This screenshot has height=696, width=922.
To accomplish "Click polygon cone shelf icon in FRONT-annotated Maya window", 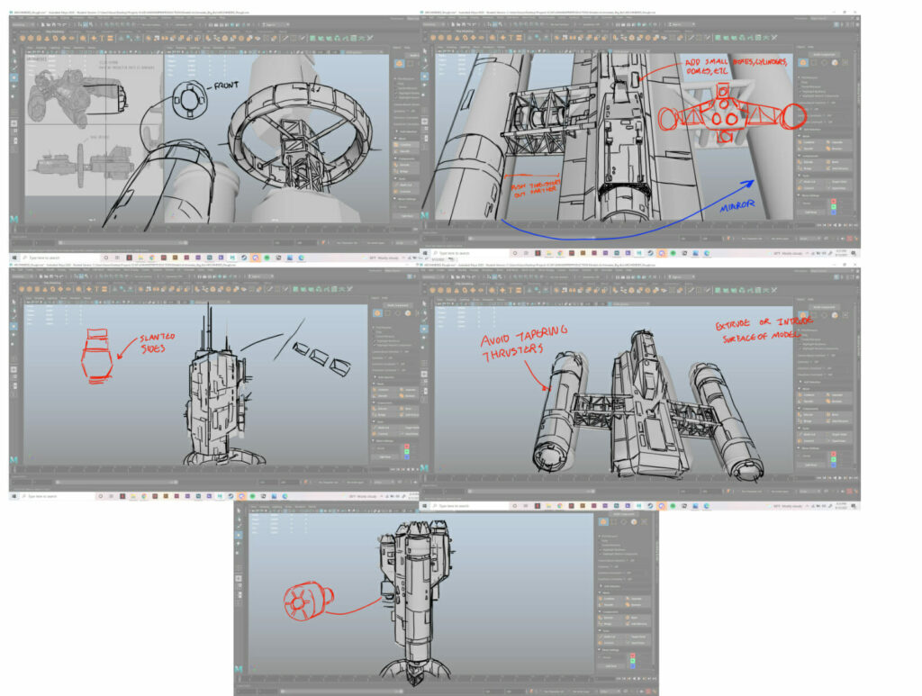I will coord(48,38).
